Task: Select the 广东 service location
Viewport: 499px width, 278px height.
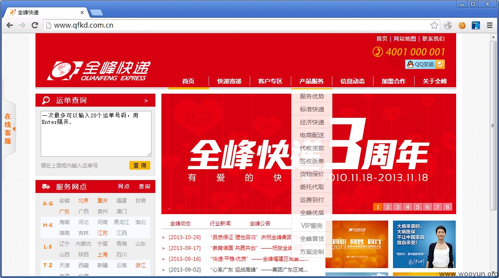Action: tap(64, 212)
